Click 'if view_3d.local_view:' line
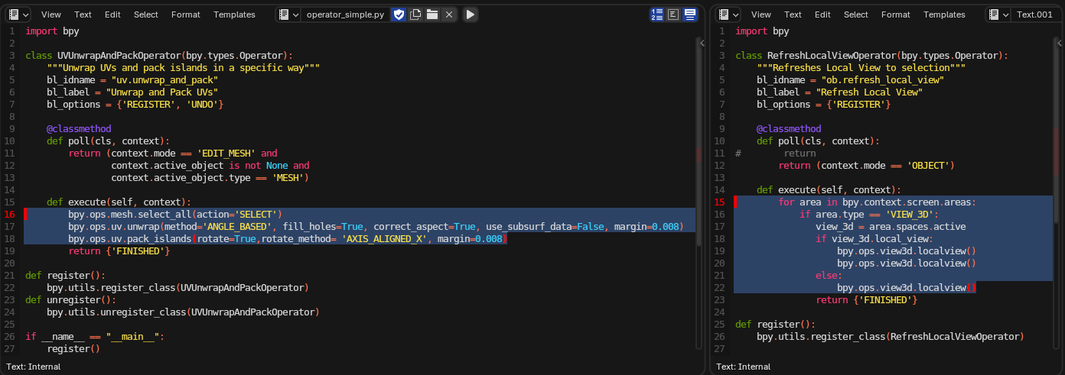Image resolution: width=1065 pixels, height=375 pixels. click(874, 239)
